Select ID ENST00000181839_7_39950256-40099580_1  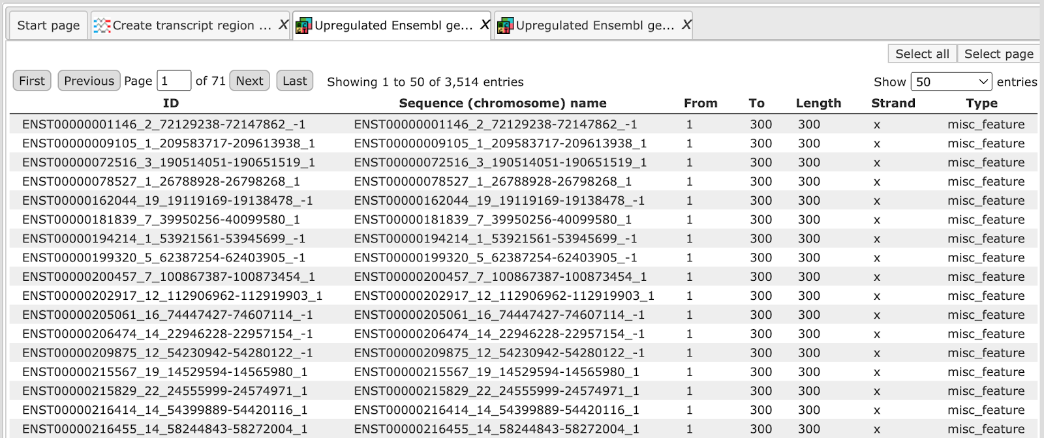click(x=161, y=220)
